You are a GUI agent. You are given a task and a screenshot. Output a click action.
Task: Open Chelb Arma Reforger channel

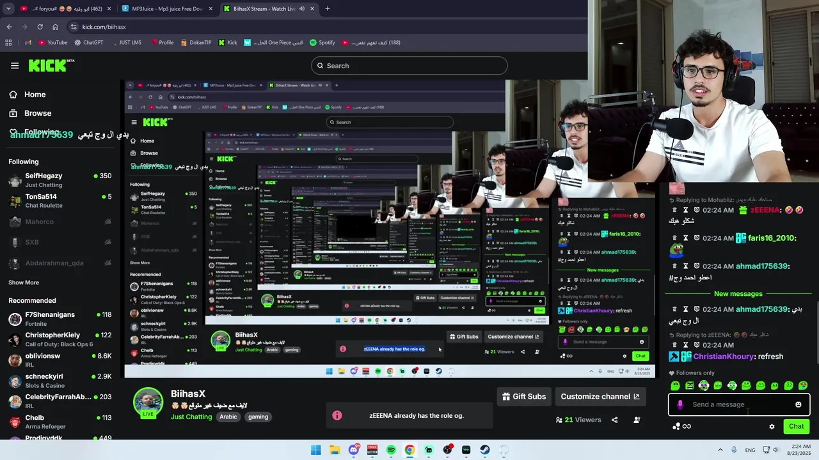[x=60, y=422]
